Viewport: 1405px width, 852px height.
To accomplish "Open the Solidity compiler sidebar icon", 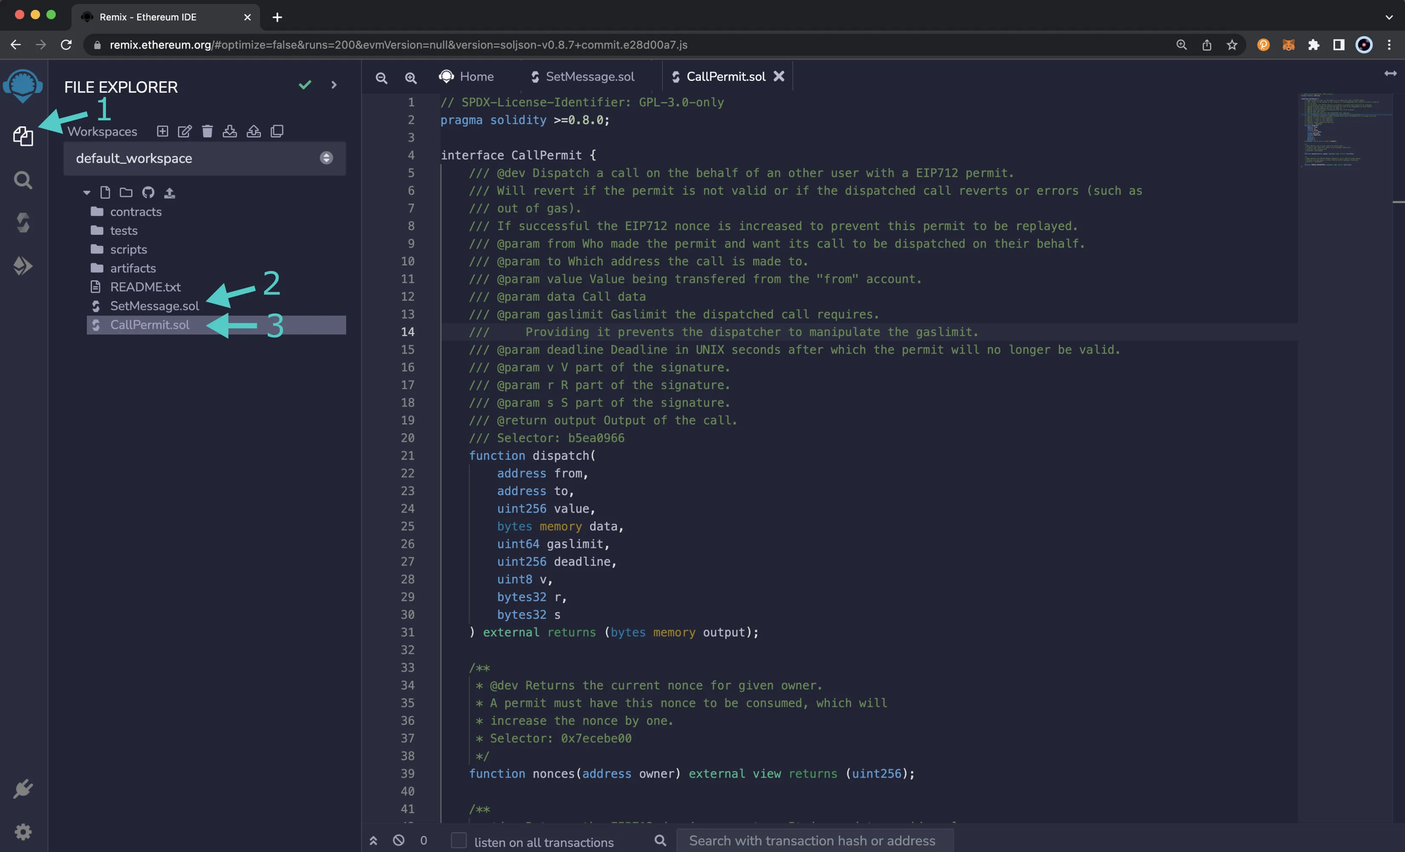I will pos(23,223).
